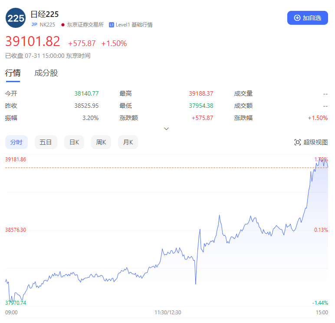Click the JP market badge
The width and height of the screenshot is (335, 323).
(x=34, y=25)
